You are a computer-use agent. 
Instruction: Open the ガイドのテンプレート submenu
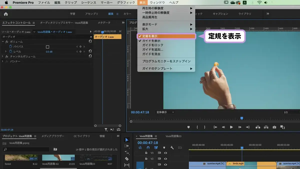pos(166,69)
